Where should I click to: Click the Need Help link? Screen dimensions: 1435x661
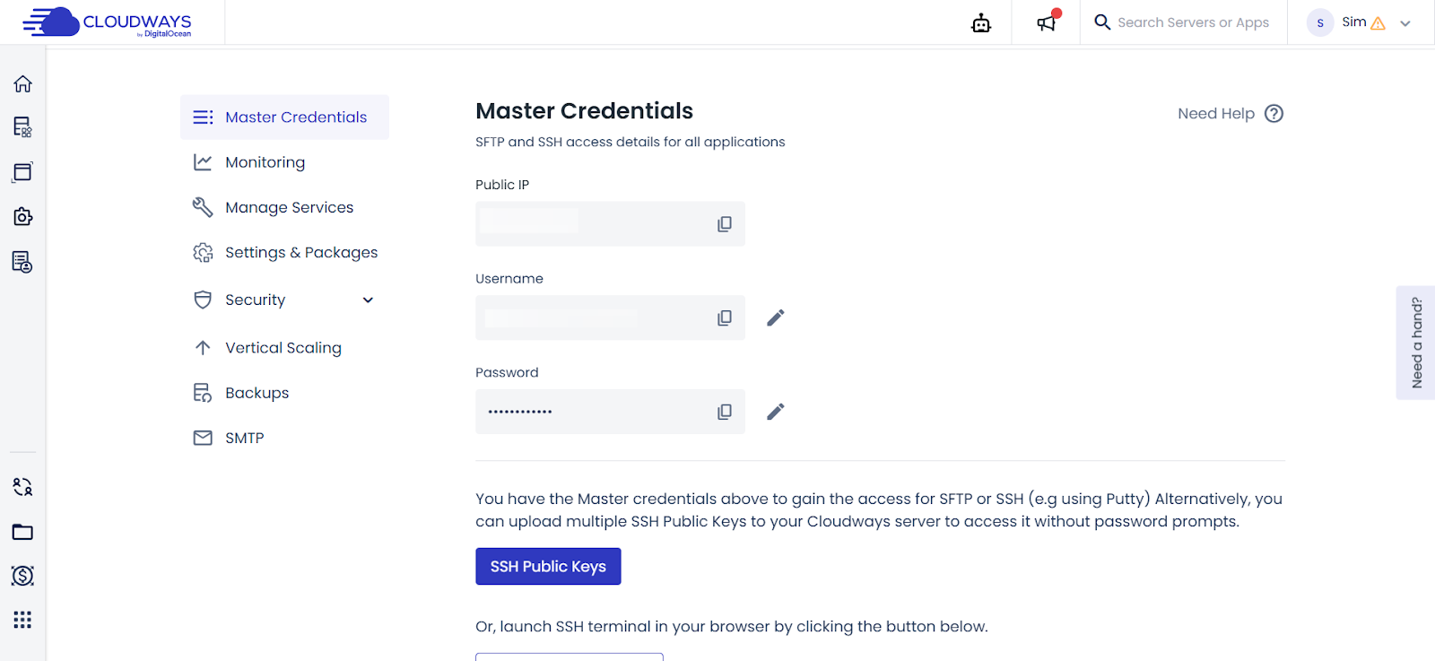point(1215,114)
